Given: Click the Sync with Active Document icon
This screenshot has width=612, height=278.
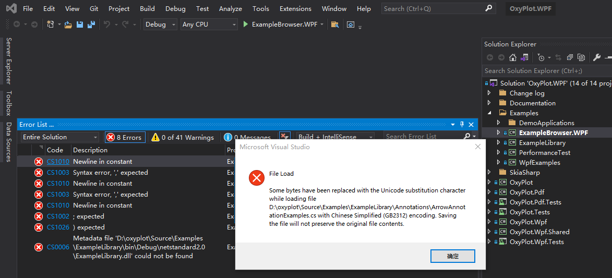Looking at the screenshot, I should (x=558, y=58).
